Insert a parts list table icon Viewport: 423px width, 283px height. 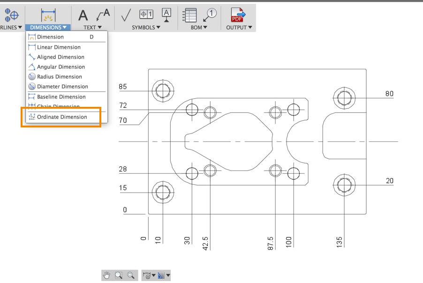tap(189, 15)
